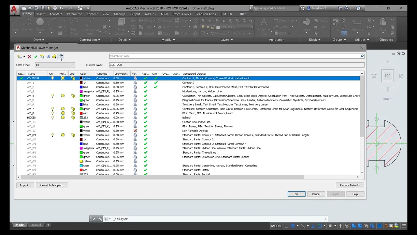Click the padlock with cursor icon
Screen dimensions: 417x235
click(x=54, y=57)
